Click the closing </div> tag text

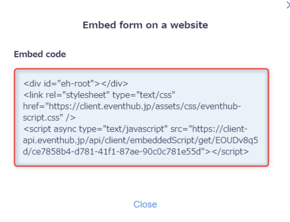click(115, 84)
